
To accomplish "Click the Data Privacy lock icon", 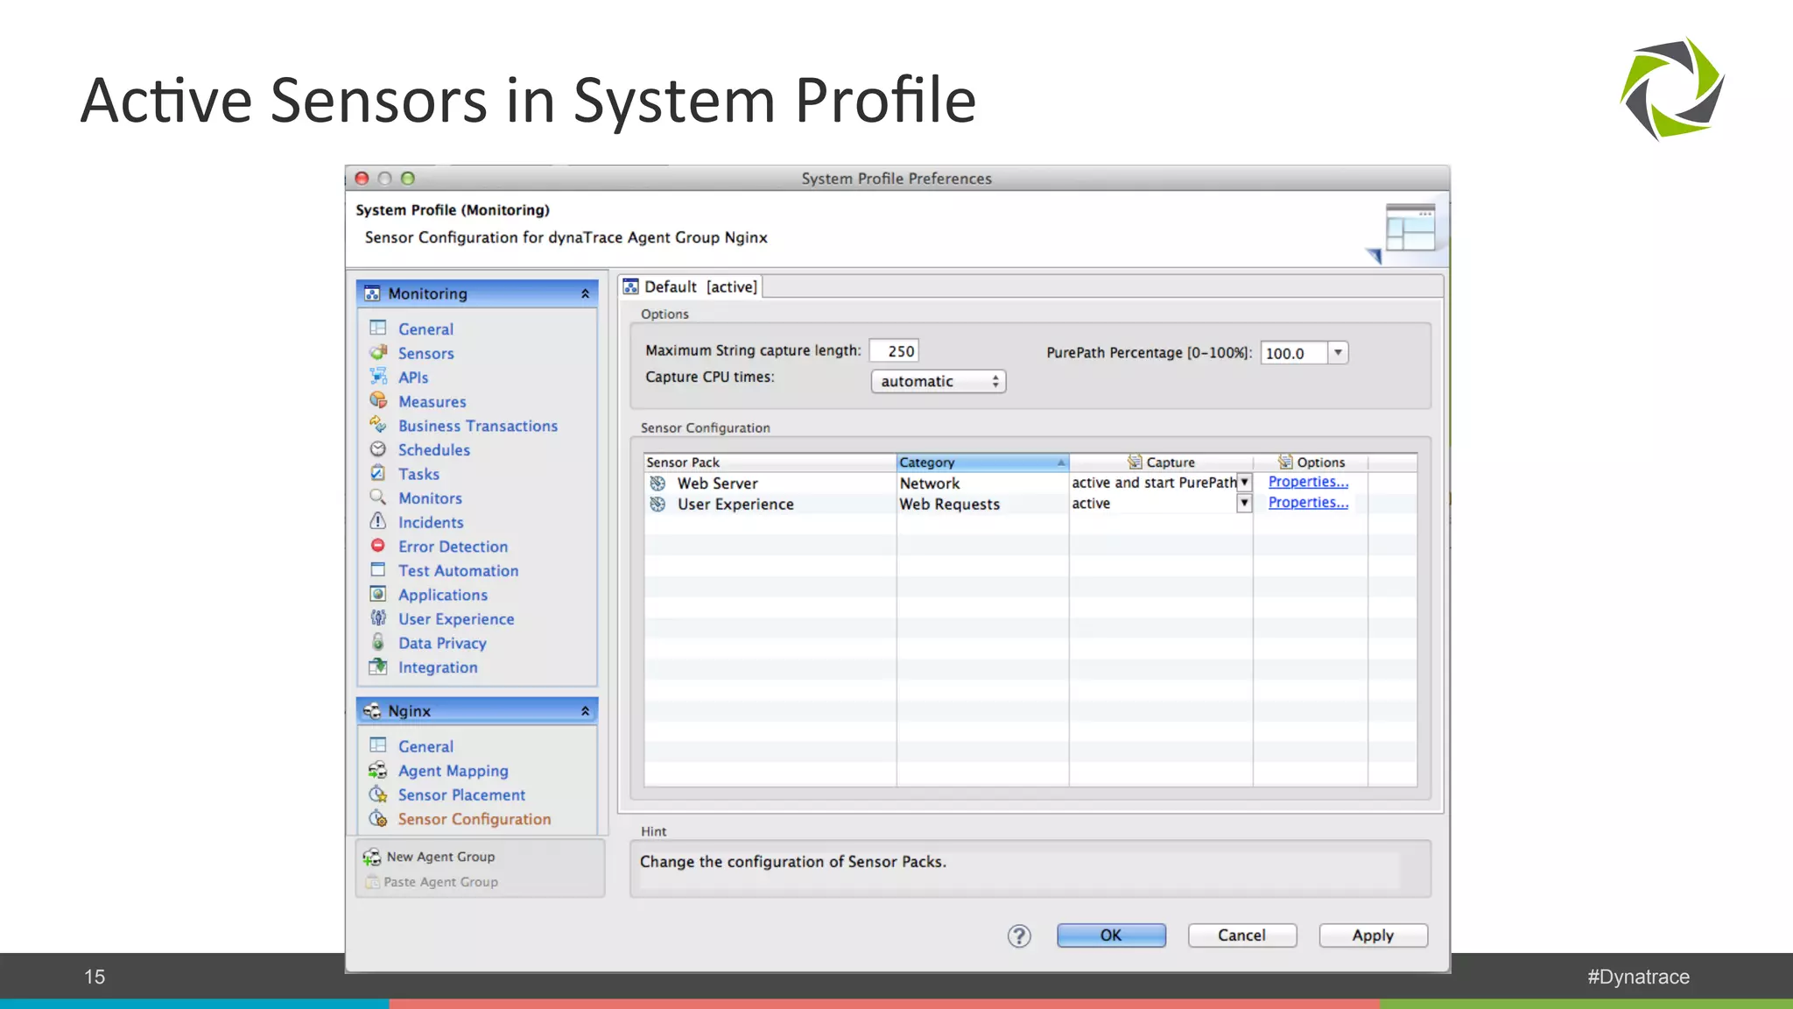I will point(378,642).
